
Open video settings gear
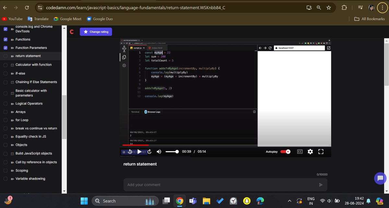tap(310, 151)
